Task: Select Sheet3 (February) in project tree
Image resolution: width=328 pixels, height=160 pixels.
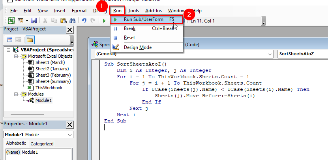Action: [53, 75]
